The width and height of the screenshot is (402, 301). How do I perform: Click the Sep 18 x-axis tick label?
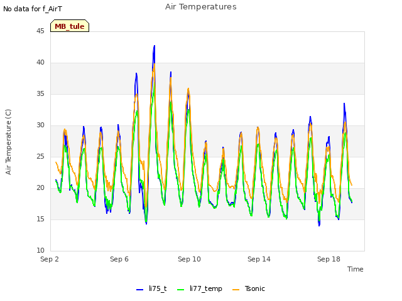coord(329,259)
